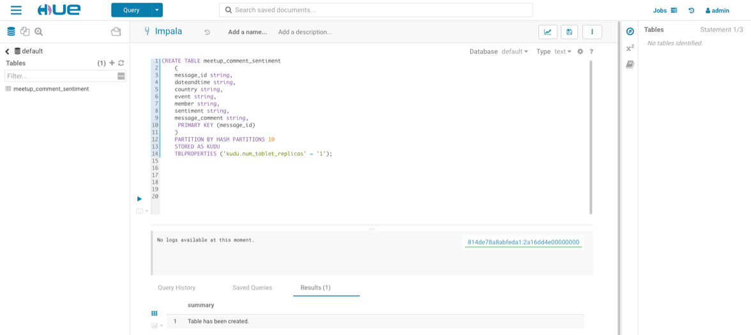The height and width of the screenshot is (335, 751).
Task: Switch to Results (1) tab
Action: 315,288
